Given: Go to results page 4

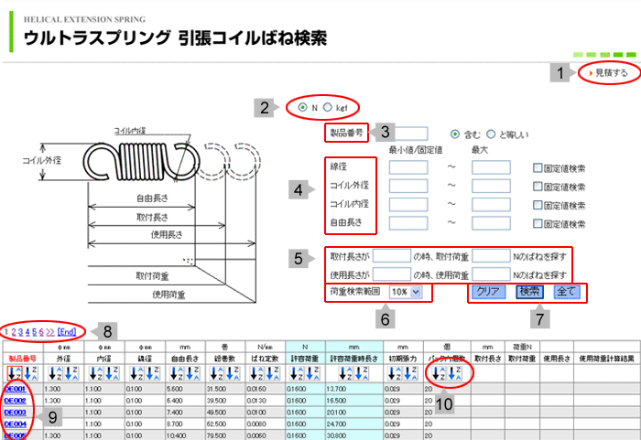Looking at the screenshot, I should tap(27, 332).
